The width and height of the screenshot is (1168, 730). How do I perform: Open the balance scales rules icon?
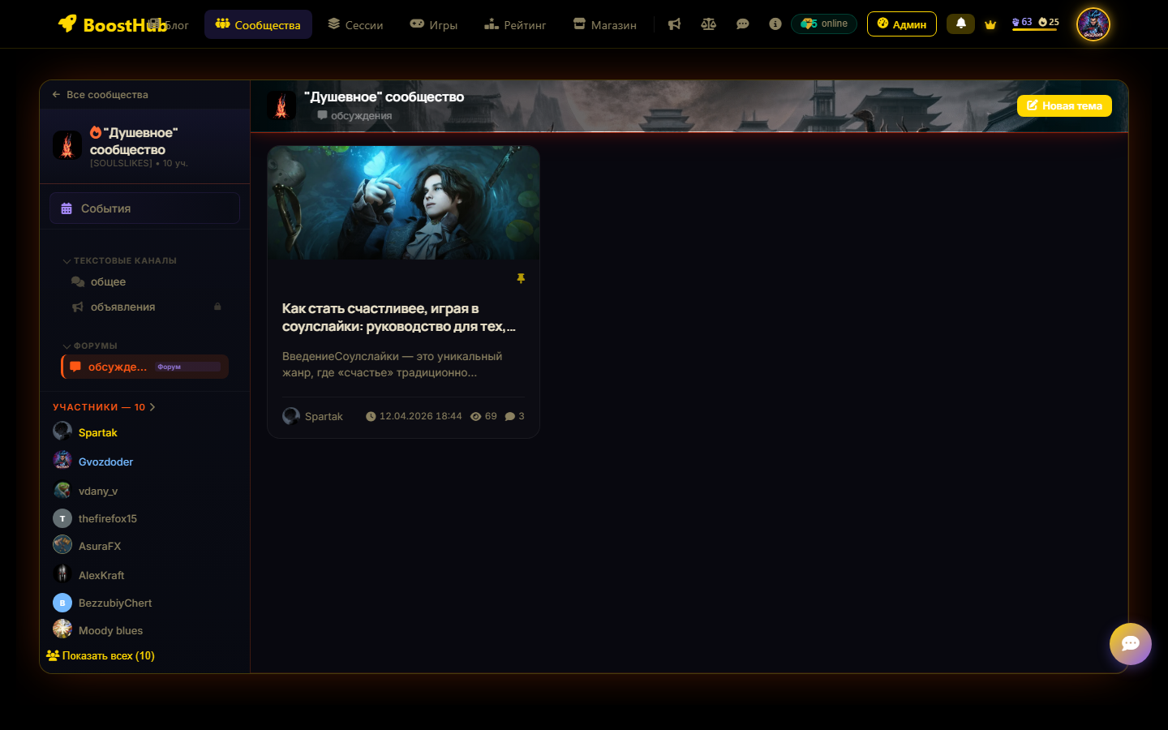pos(708,24)
